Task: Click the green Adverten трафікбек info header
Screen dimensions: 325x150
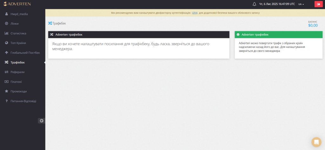Action: click(x=278, y=34)
